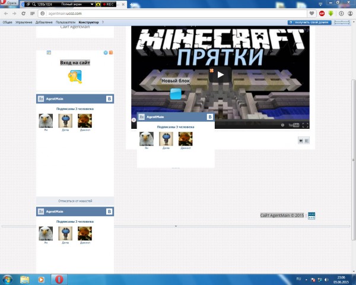The height and width of the screenshot is (285, 356).
Task: Open the 'Управление' menu
Action: click(24, 23)
